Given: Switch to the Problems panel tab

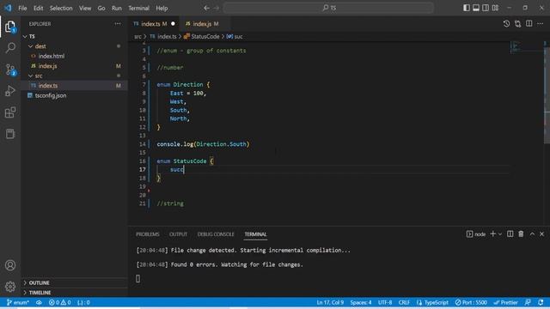Looking at the screenshot, I should [x=148, y=234].
